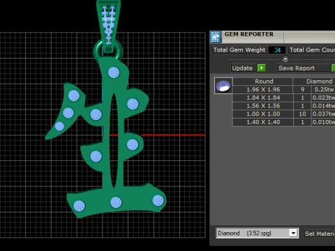The height and width of the screenshot is (251, 335).
Task: Click the Update button
Action: (x=244, y=68)
